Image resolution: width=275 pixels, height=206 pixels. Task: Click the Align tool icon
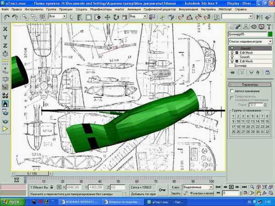point(268,17)
